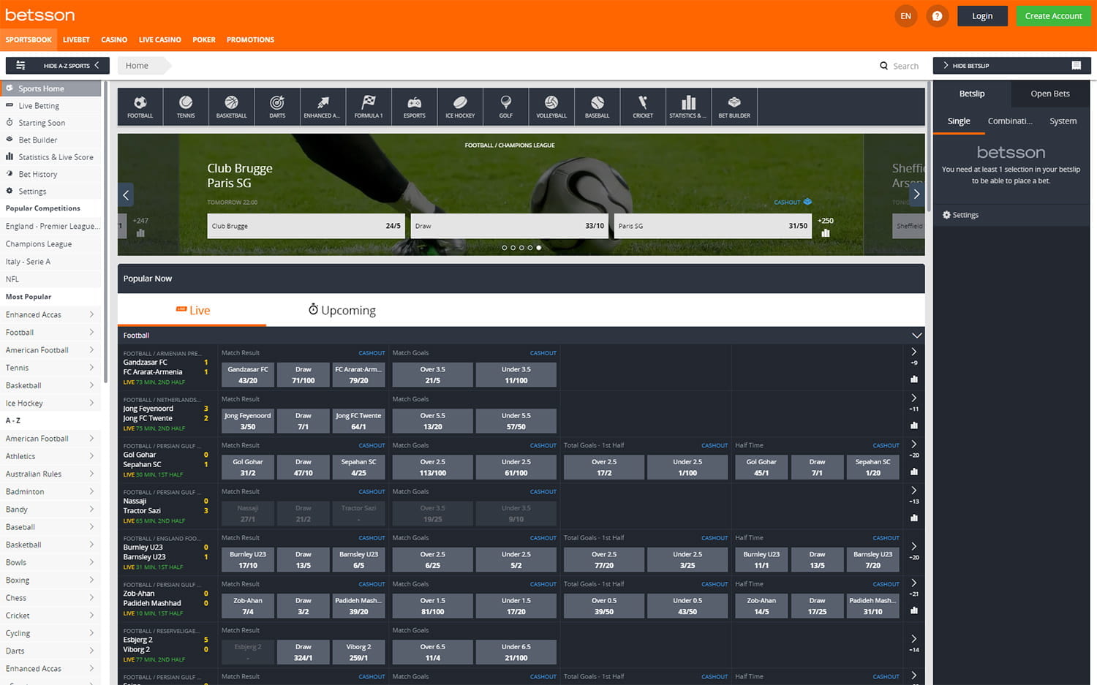Click the betslip icon in Hide Betslip bar
The width and height of the screenshot is (1097, 685).
point(1077,66)
